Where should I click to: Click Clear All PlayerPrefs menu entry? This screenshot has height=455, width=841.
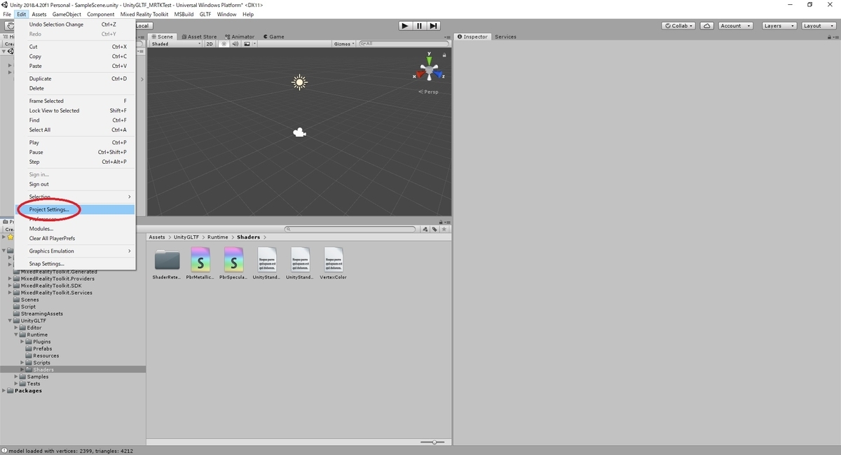point(76,238)
